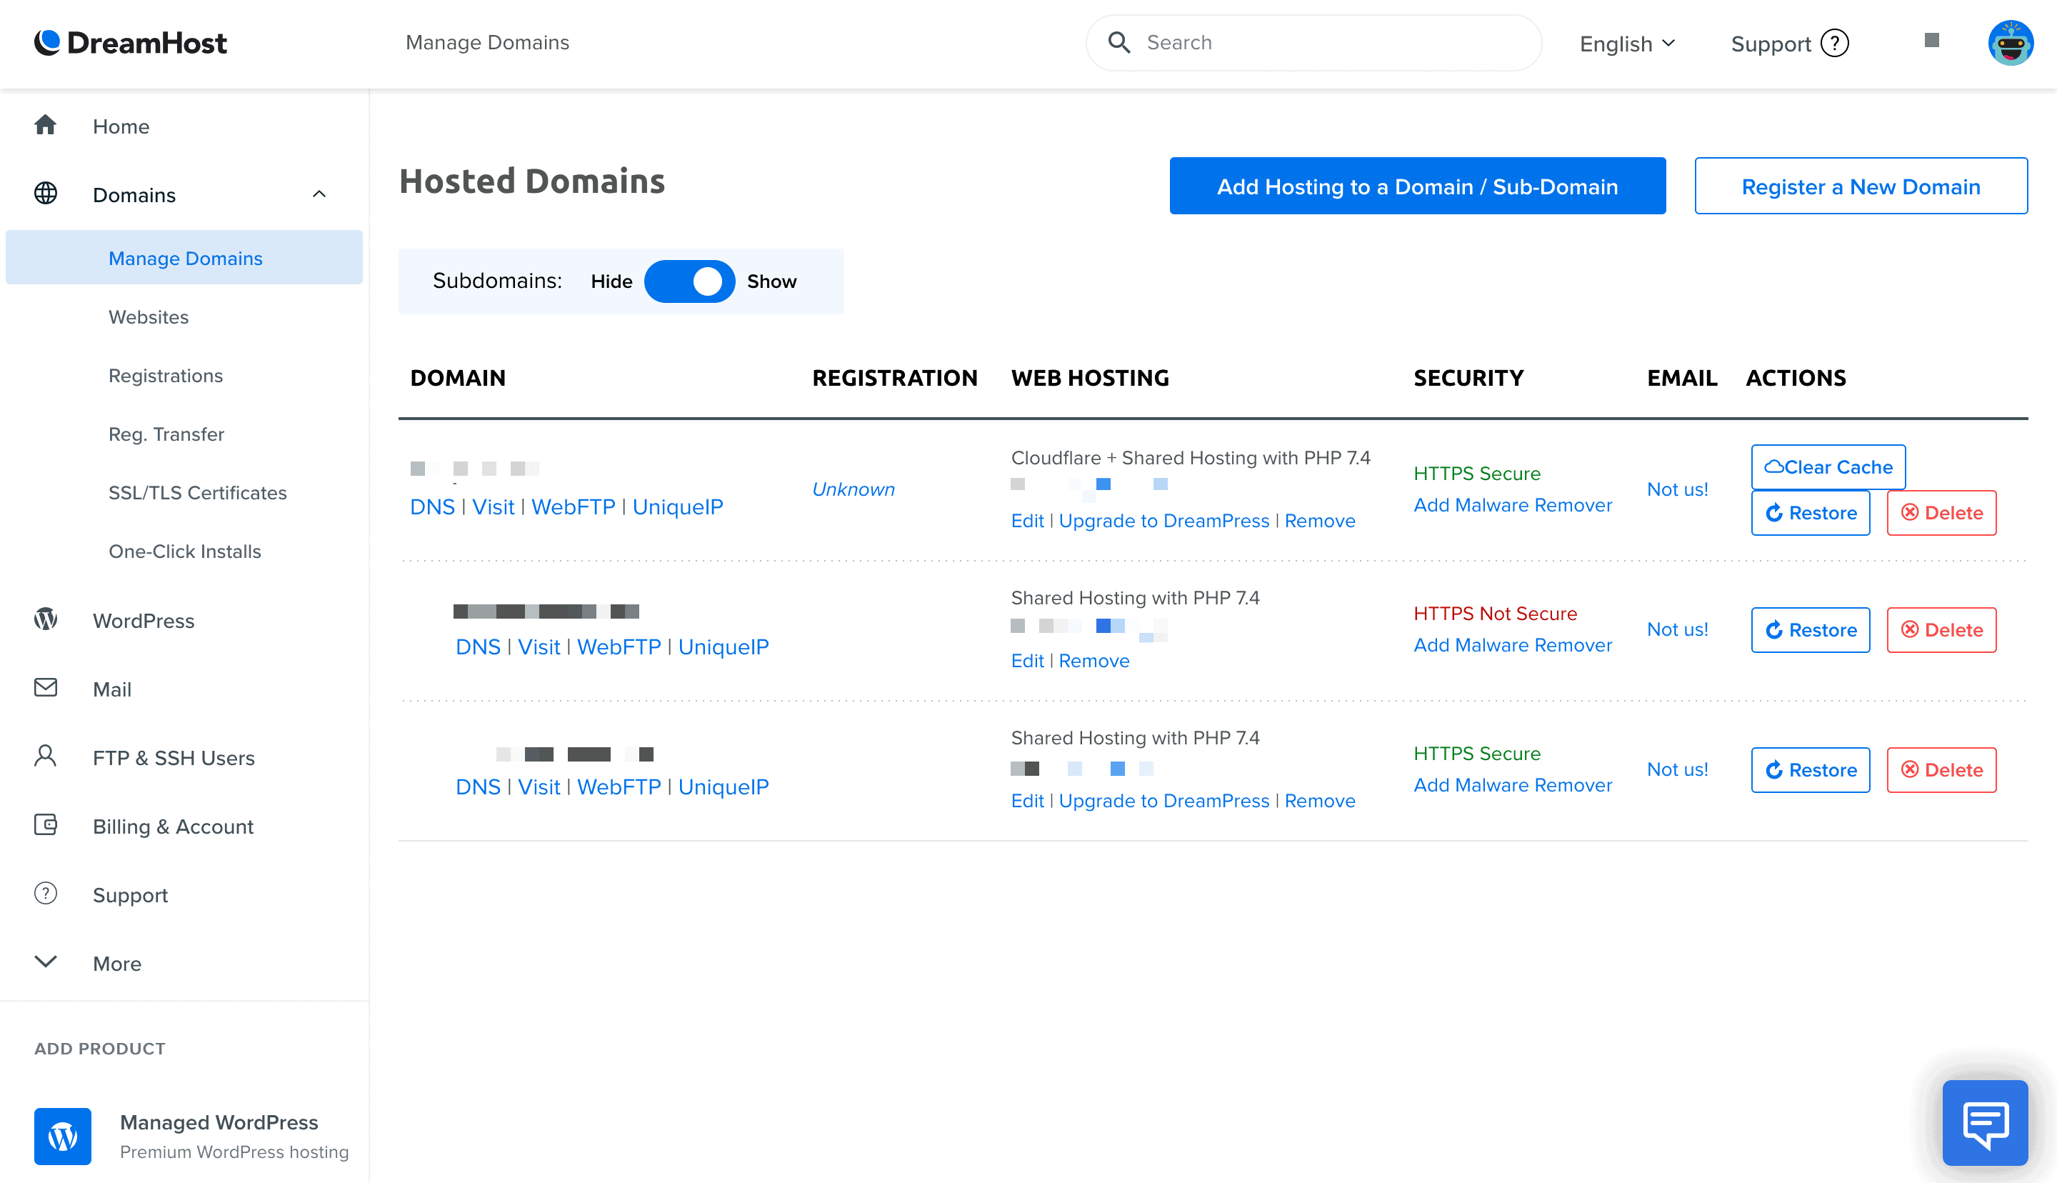Open the user avatar menu

2010,43
